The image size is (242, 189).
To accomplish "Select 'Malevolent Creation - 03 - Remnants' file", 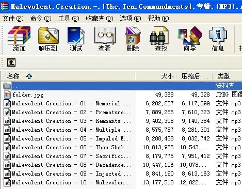I will pyautogui.click(x=72, y=121).
